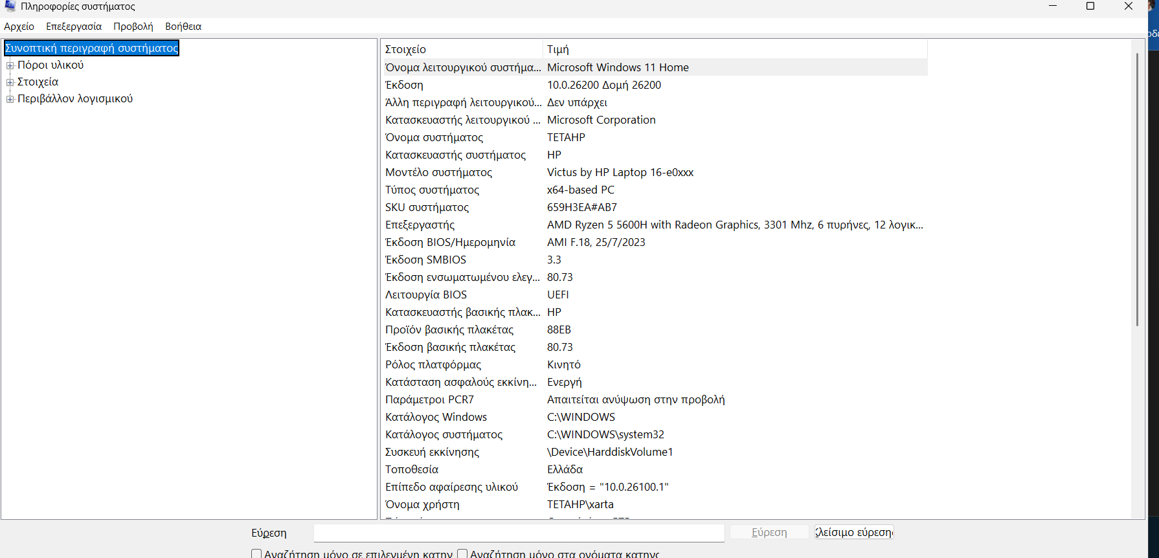Select the Παράμετροι PCR7 row
The image size is (1159, 558).
click(655, 399)
